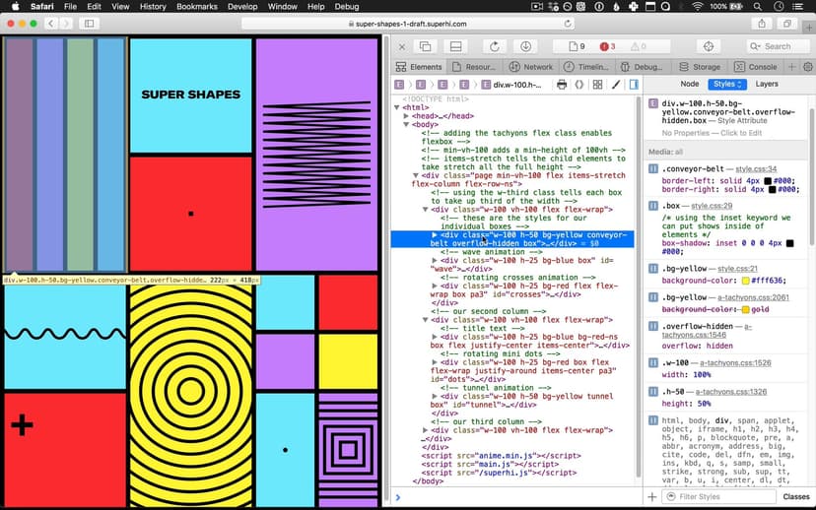Screen dimensions: 816x510
Task: Open the style.css:34 source link
Action: [756, 169]
